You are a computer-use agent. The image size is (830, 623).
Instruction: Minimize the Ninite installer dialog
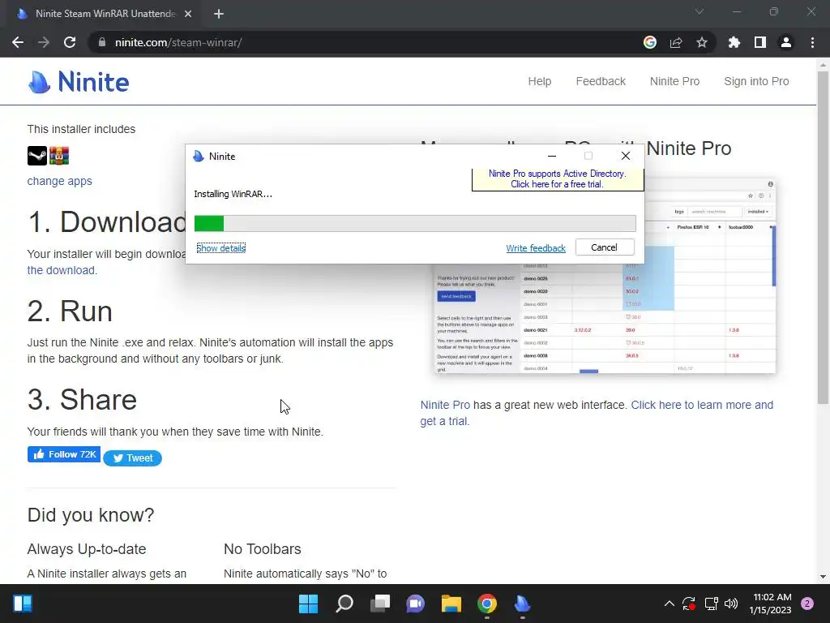(x=551, y=156)
